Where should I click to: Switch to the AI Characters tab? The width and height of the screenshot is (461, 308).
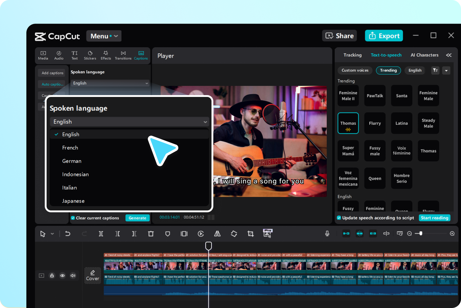tap(424, 55)
